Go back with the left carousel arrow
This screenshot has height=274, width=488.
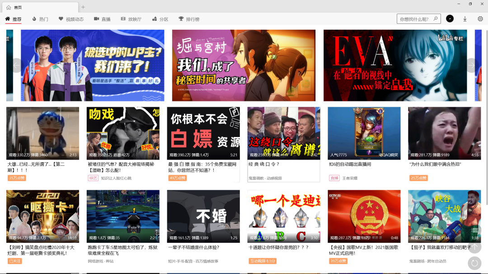coord(17,65)
